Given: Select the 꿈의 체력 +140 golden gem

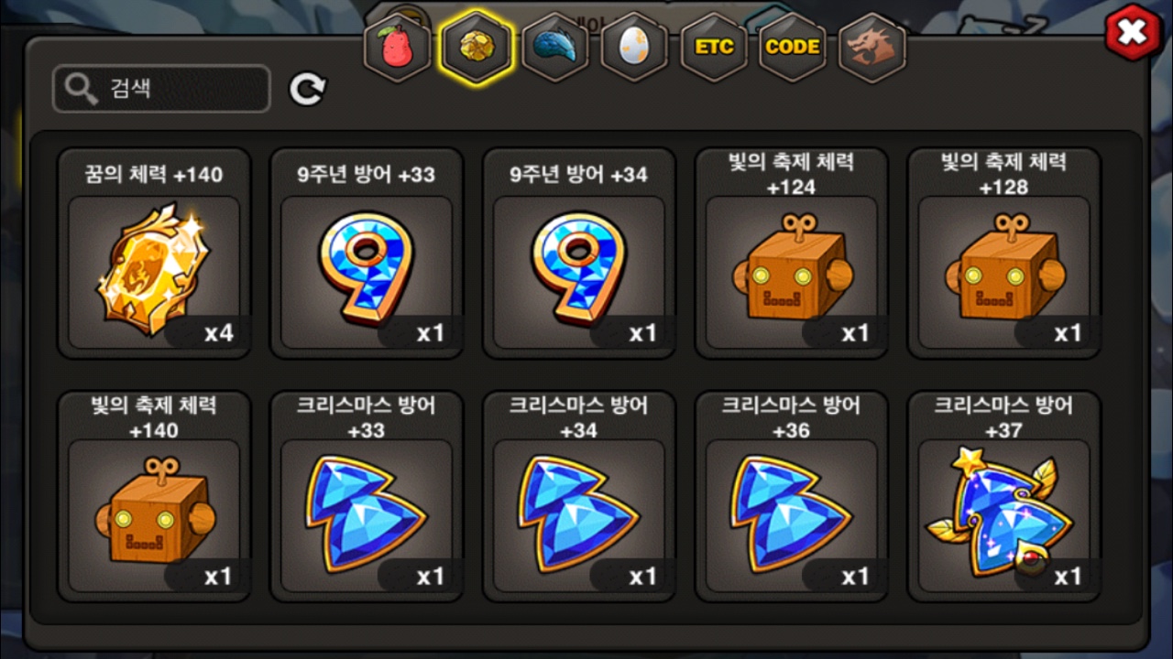Looking at the screenshot, I should click(x=154, y=253).
